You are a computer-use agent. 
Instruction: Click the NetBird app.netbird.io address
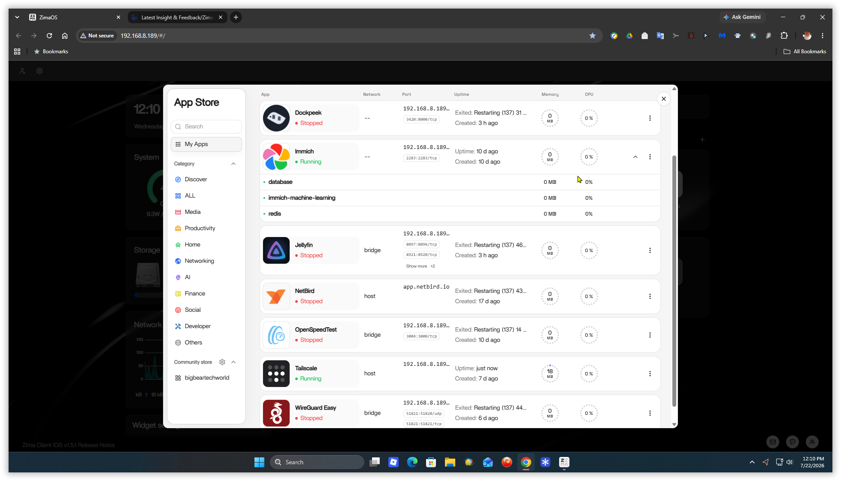click(426, 287)
